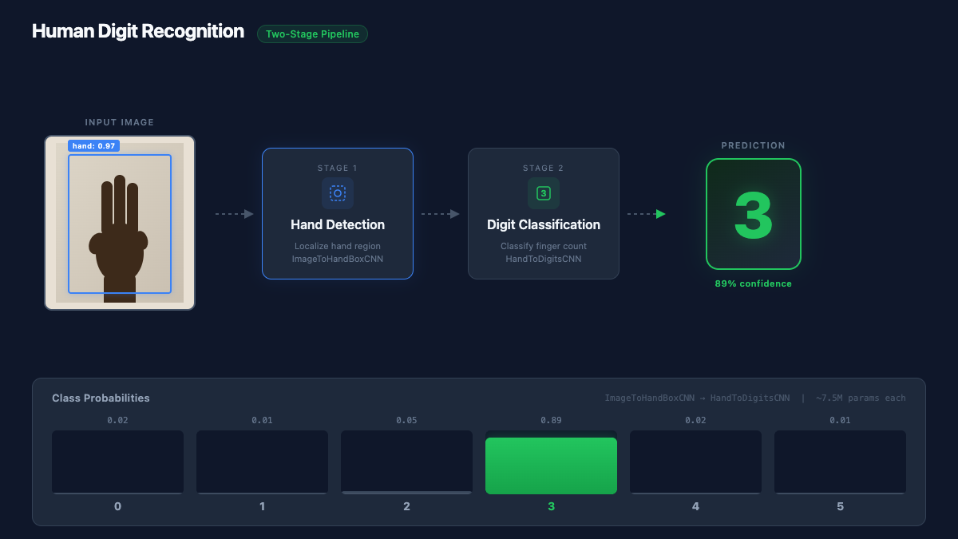Click the ImageToHandBoxCNN model name text
The image size is (958, 539).
(x=337, y=259)
